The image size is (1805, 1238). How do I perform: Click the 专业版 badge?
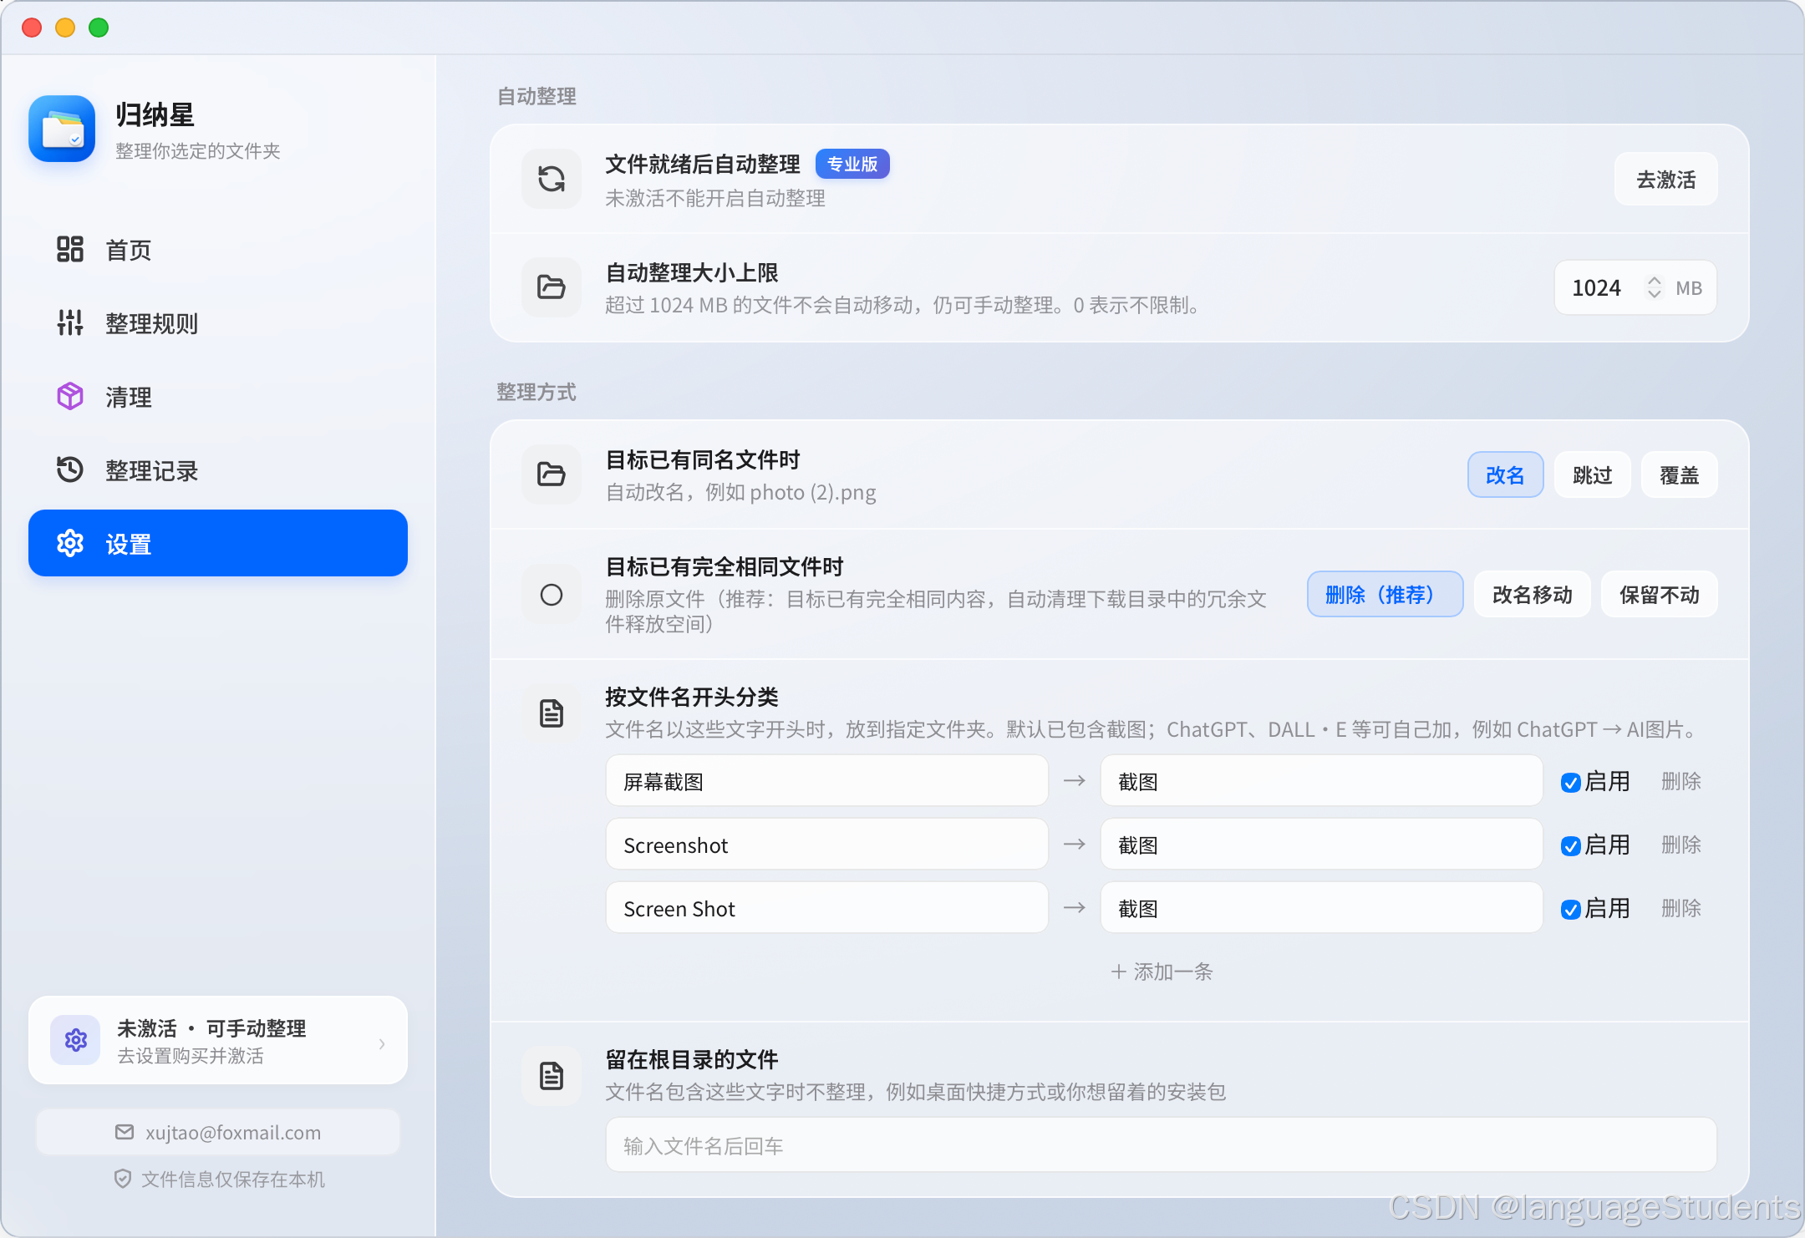tap(852, 164)
